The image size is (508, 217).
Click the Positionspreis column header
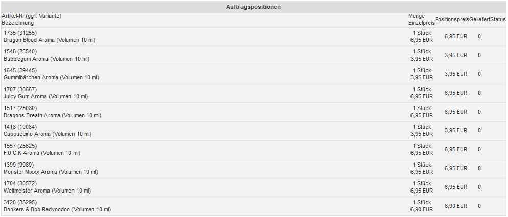[x=452, y=19]
